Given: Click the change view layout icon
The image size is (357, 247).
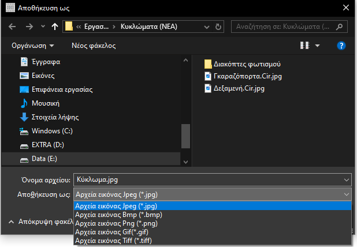Looking at the screenshot, I should point(304,46).
